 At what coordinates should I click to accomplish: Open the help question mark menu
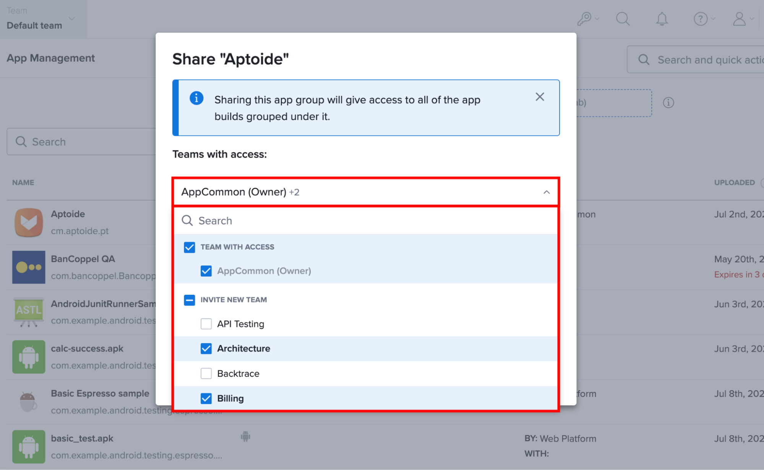point(704,19)
